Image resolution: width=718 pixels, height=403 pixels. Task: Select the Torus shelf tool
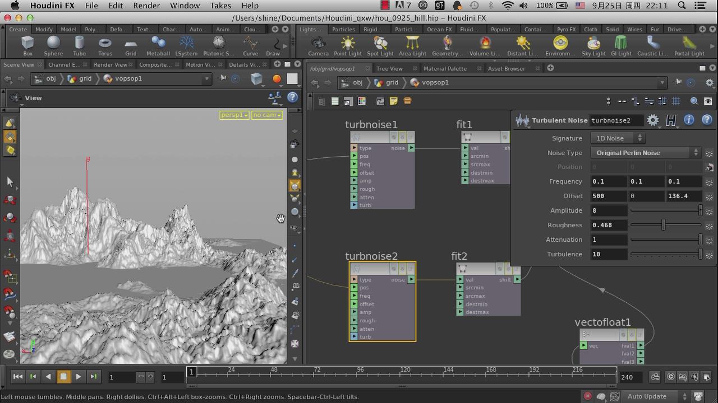pyautogui.click(x=105, y=46)
